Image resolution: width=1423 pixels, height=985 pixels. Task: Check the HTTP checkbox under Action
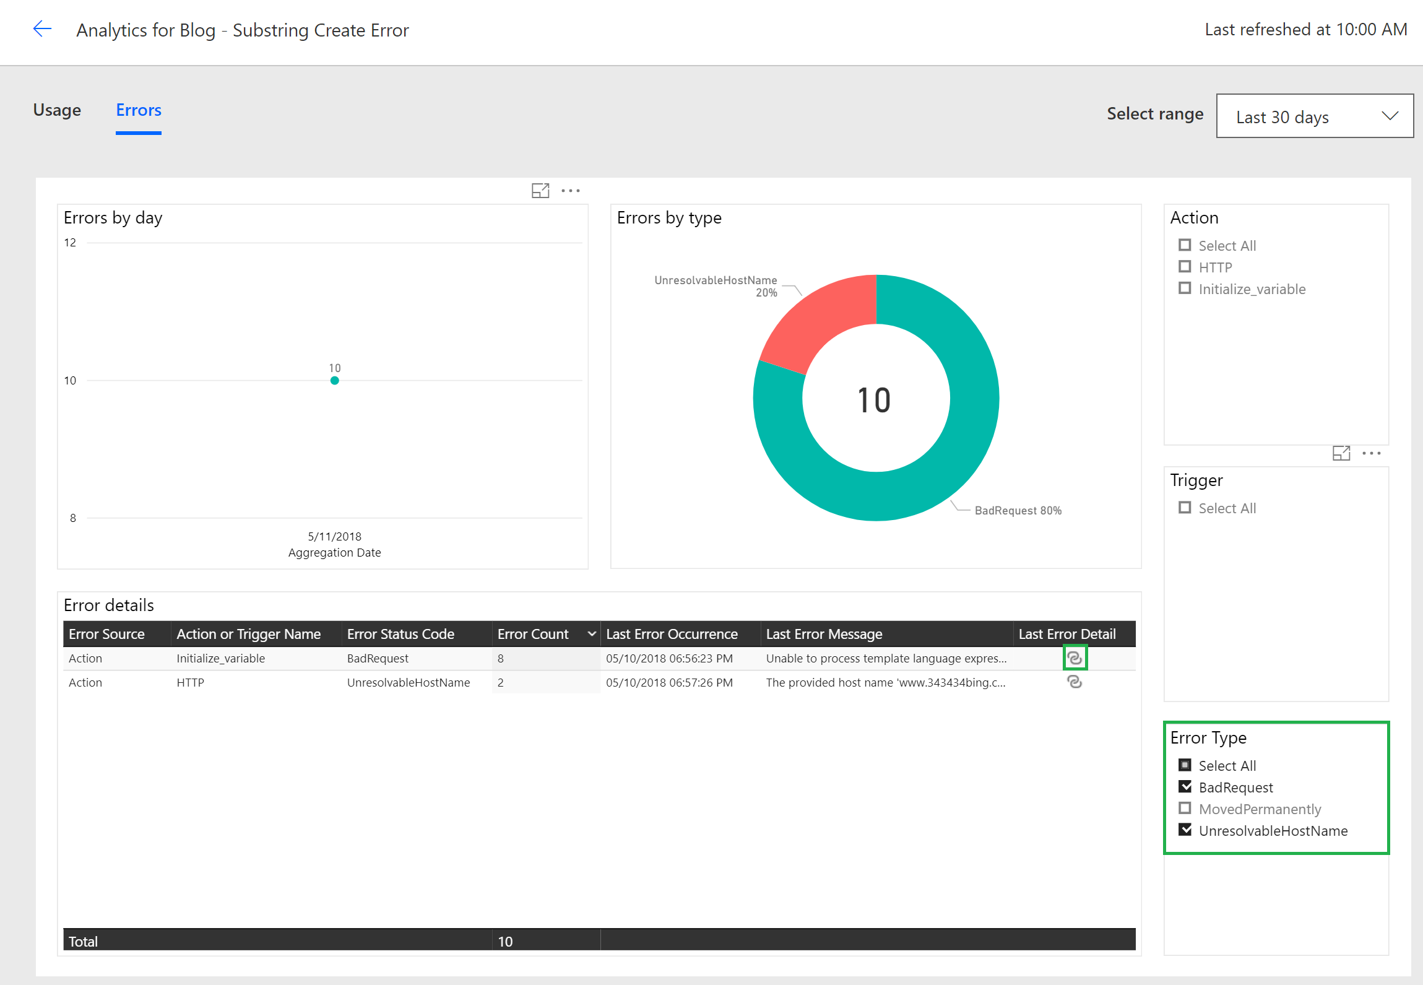(1185, 266)
